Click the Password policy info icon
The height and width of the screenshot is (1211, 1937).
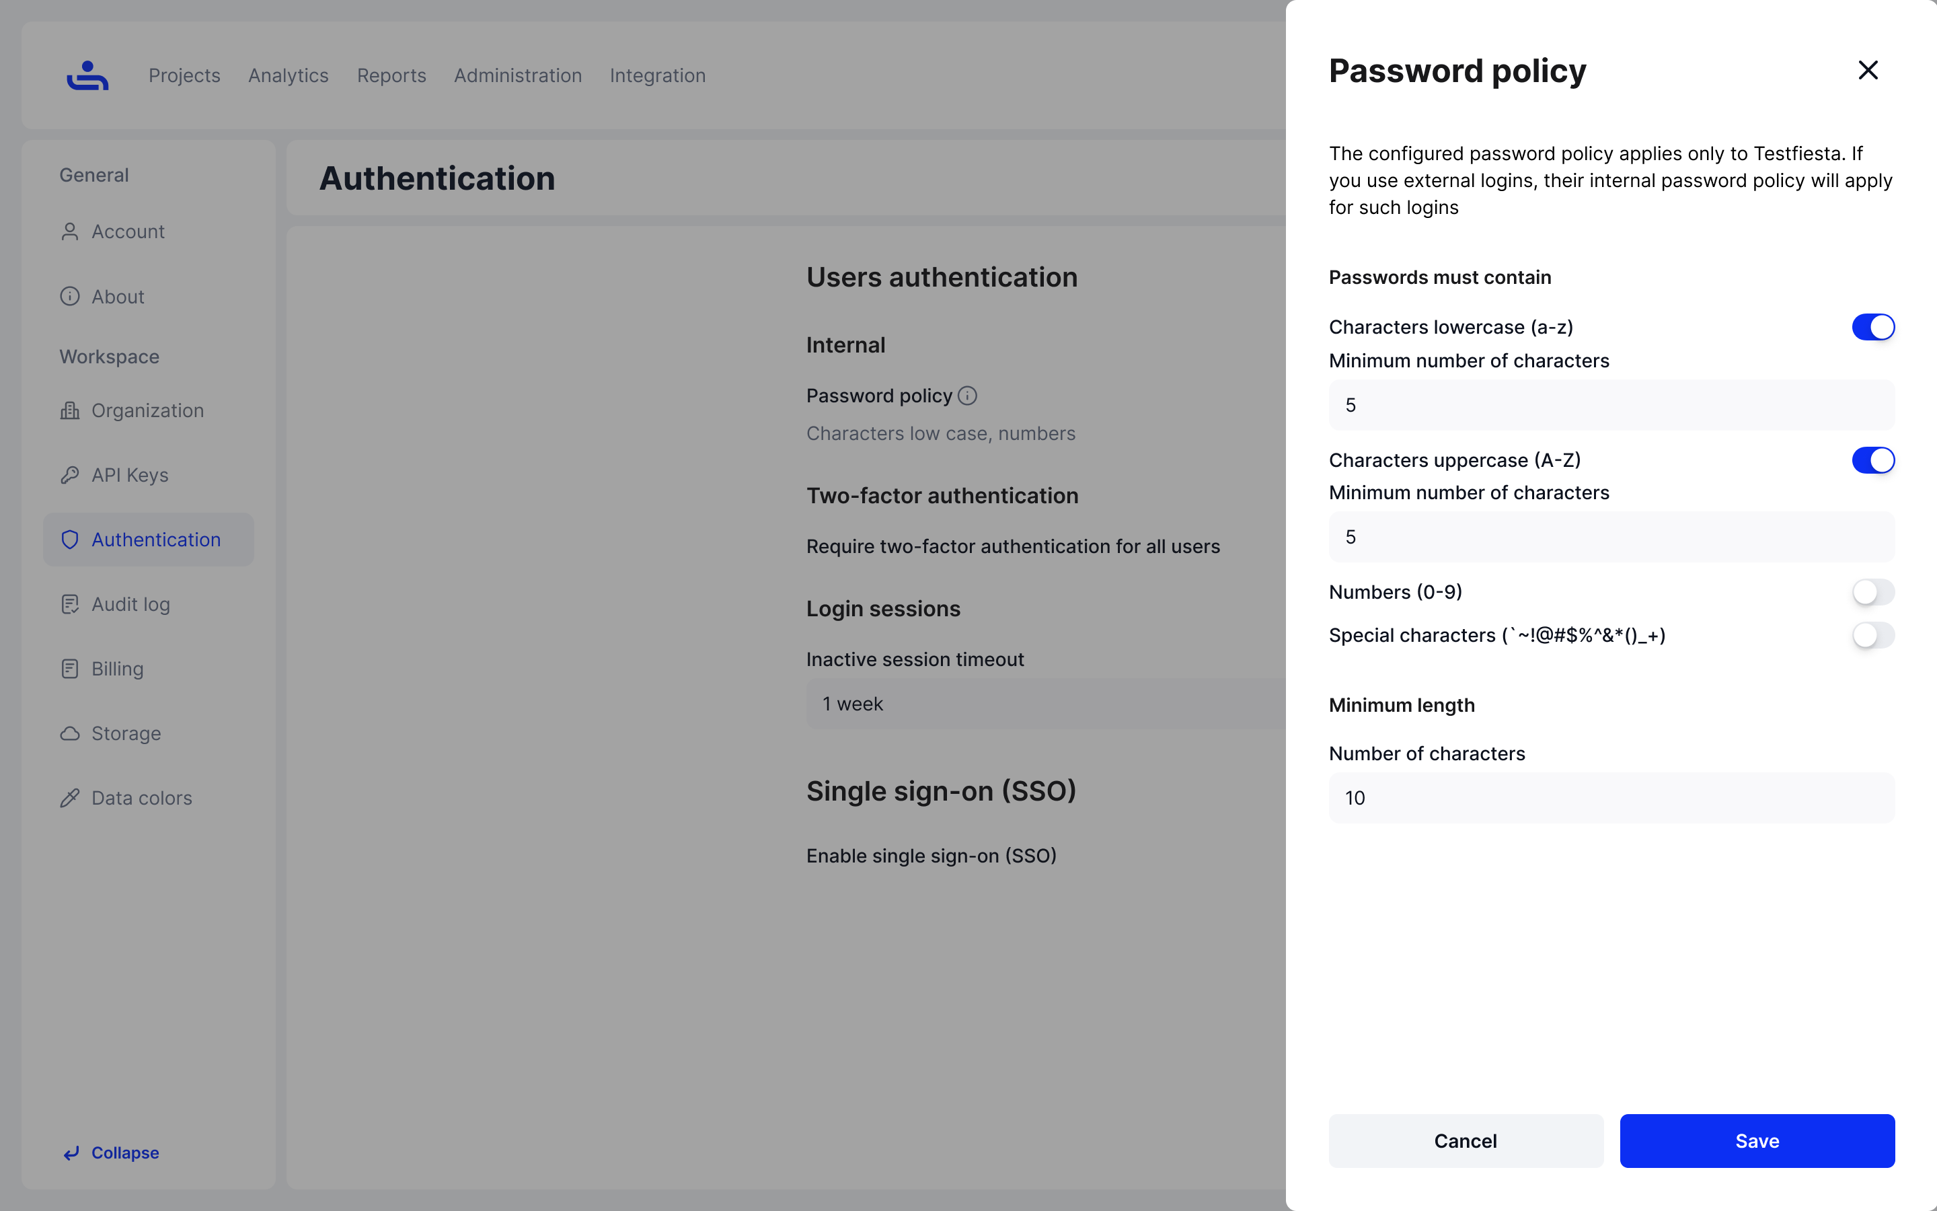coord(968,396)
